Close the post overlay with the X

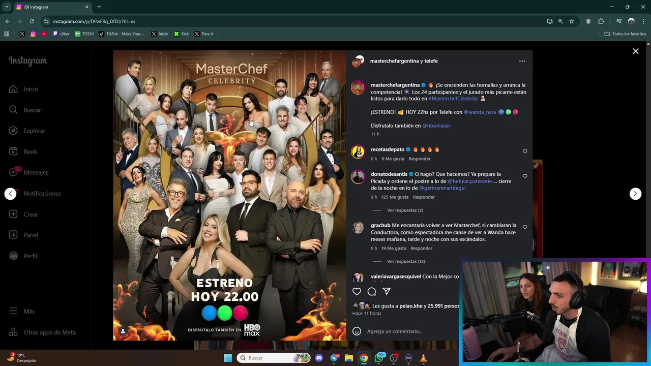coord(635,51)
